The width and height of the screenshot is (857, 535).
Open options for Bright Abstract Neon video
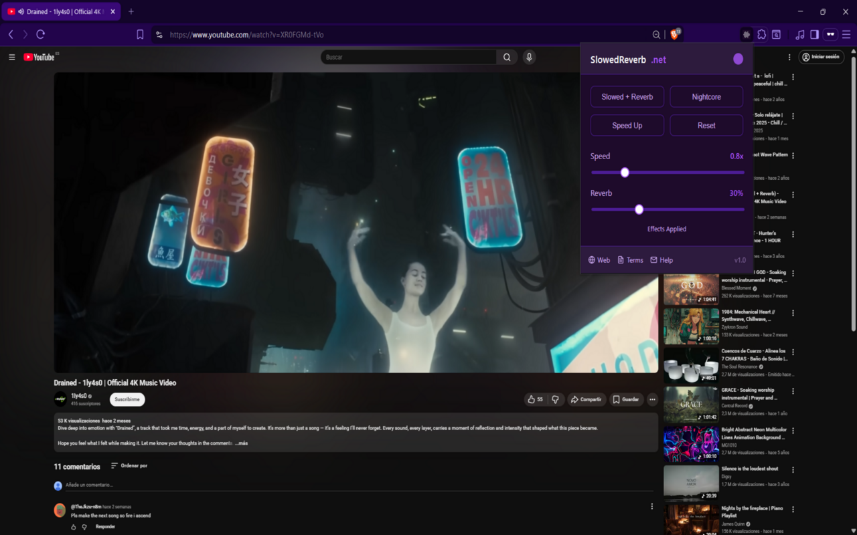click(793, 431)
